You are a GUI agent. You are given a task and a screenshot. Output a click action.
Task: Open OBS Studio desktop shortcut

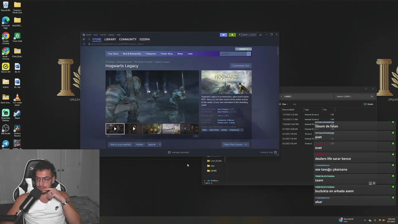[x=6, y=129]
